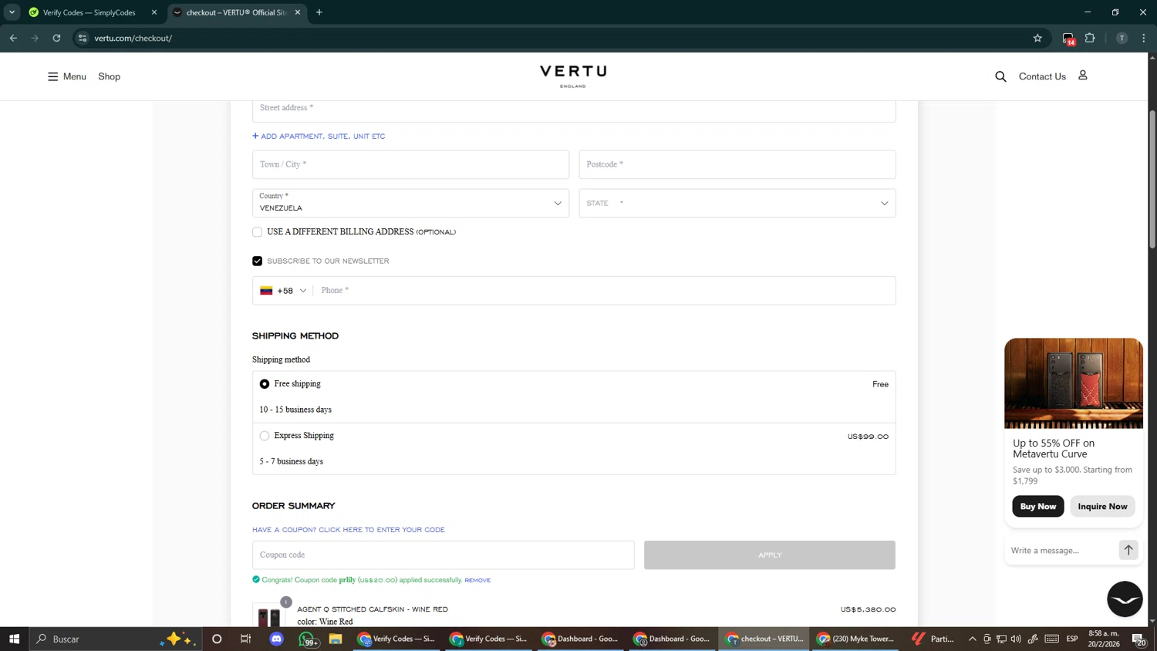Open Windows Start menu

(x=14, y=639)
